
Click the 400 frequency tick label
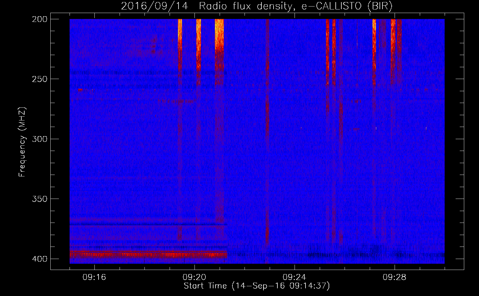pyautogui.click(x=39, y=259)
